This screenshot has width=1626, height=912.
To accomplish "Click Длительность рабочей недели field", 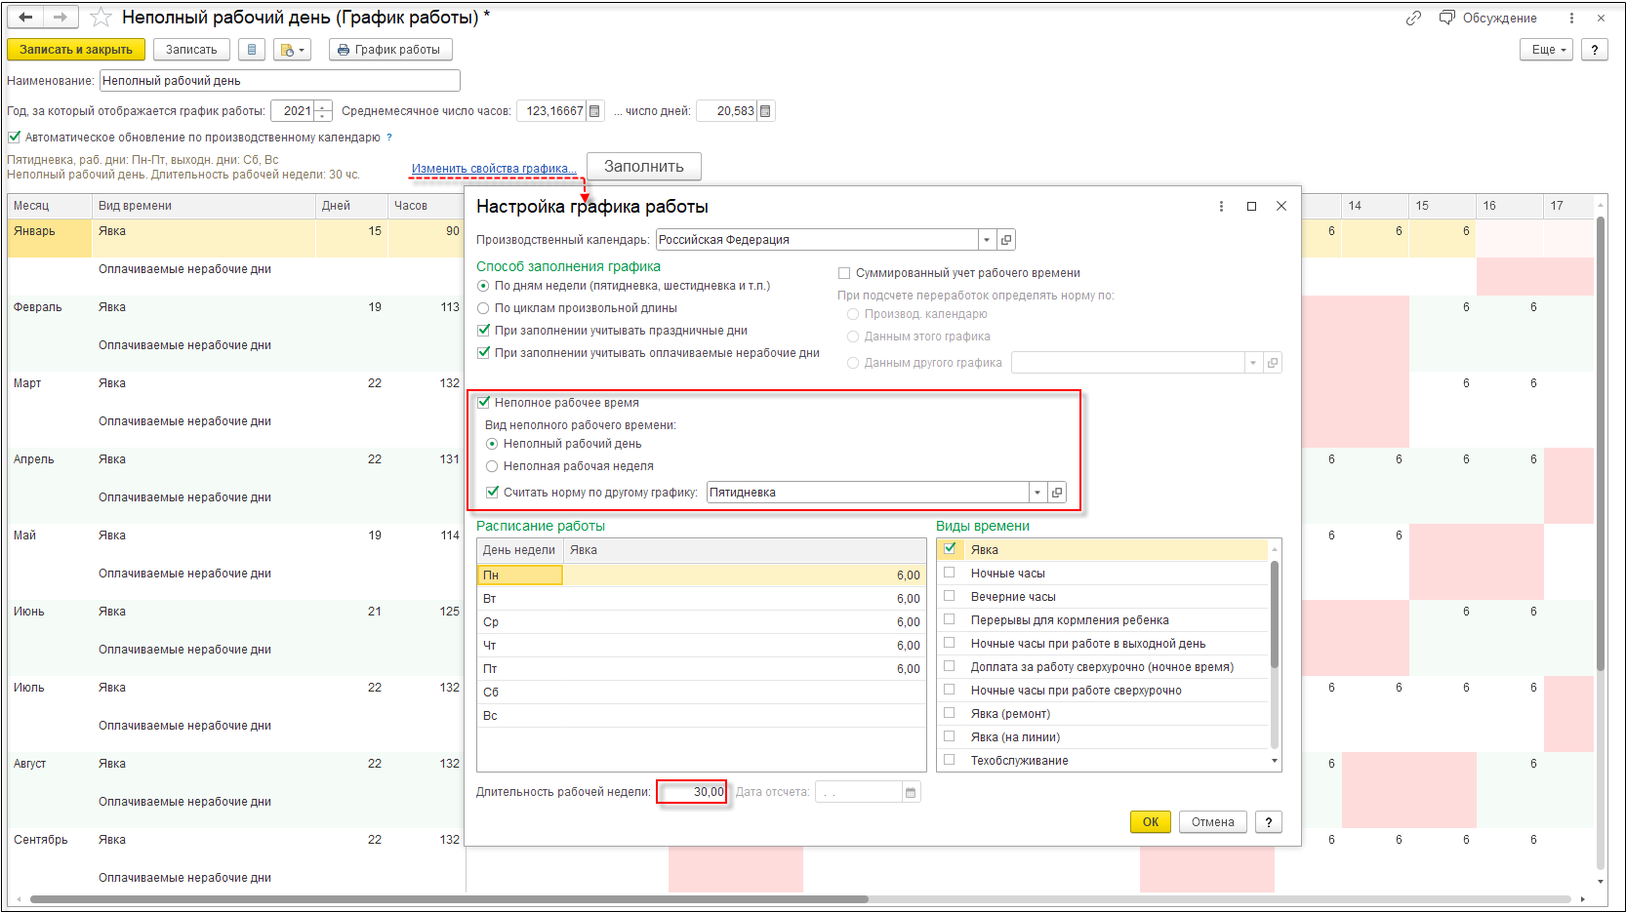I will coord(692,792).
